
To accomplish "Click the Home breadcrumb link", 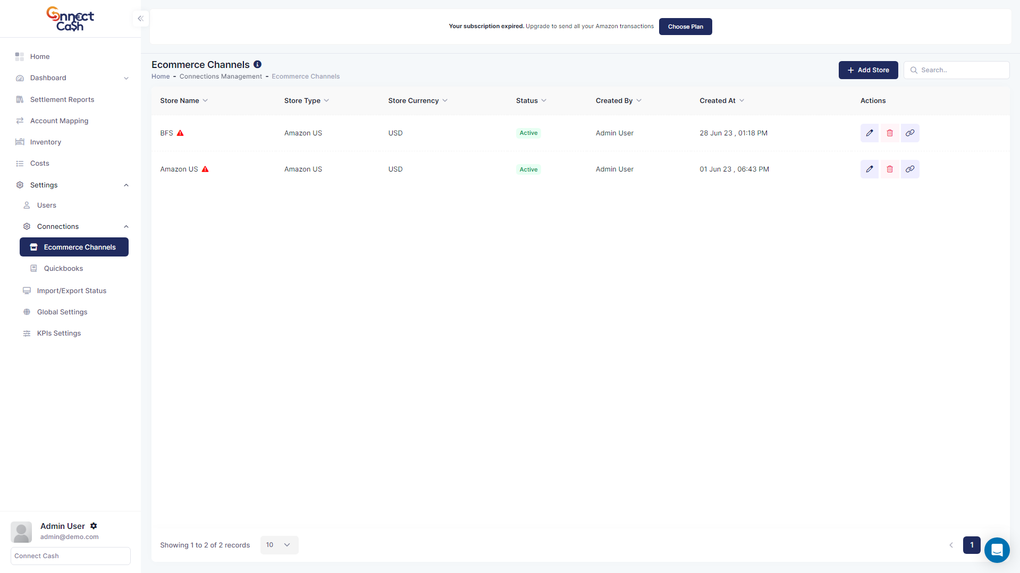I will 161,76.
